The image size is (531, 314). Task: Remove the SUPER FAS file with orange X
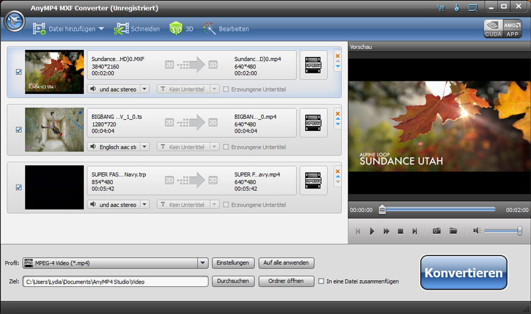pos(337,171)
